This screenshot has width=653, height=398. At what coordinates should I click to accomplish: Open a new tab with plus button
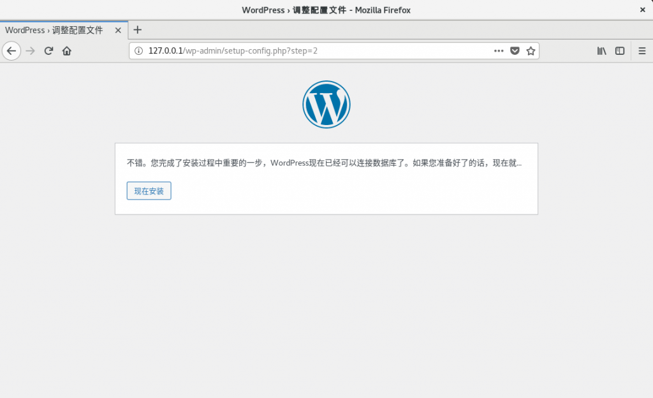pos(137,30)
